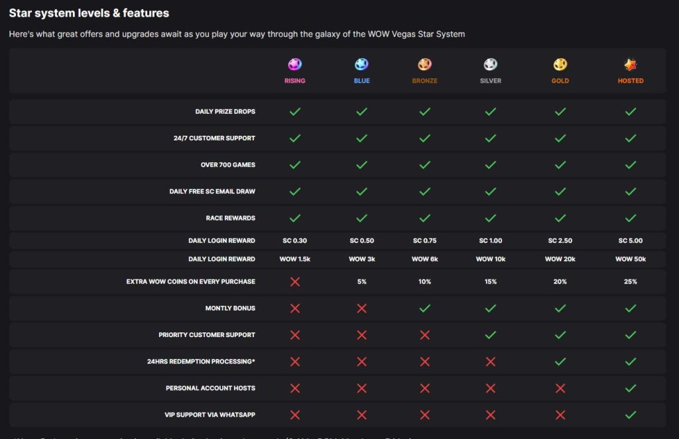Click the pink Rising star icon
The width and height of the screenshot is (679, 439).
coord(294,64)
